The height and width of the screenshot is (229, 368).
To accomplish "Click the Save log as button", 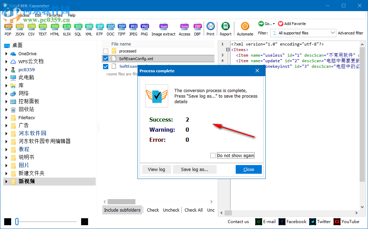I will [x=195, y=169].
